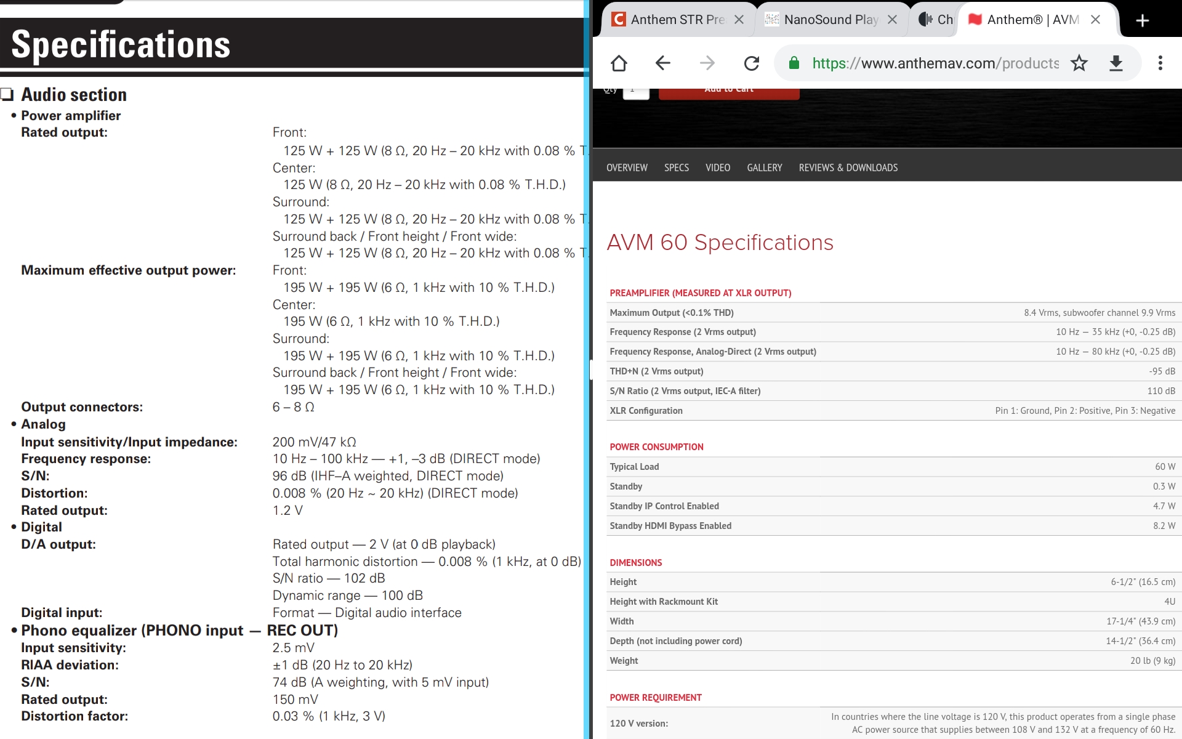Select the PREAMPLIFIER (MEASURED AT XLR OUTPUT) heading
The width and height of the screenshot is (1182, 739).
701,293
